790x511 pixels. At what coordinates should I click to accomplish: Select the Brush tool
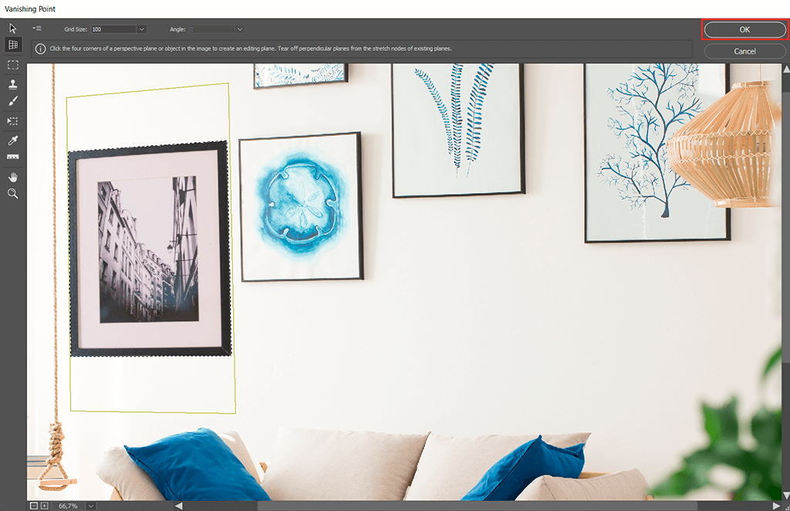13,101
